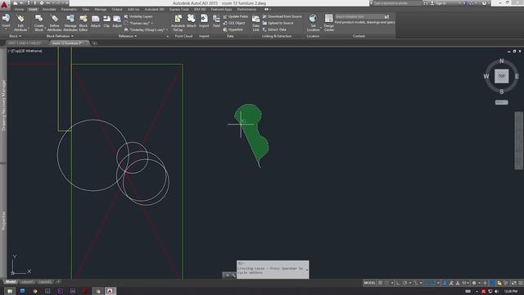The height and width of the screenshot is (295, 524).
Task: Click the new drawing tab plus button
Action: pos(95,43)
